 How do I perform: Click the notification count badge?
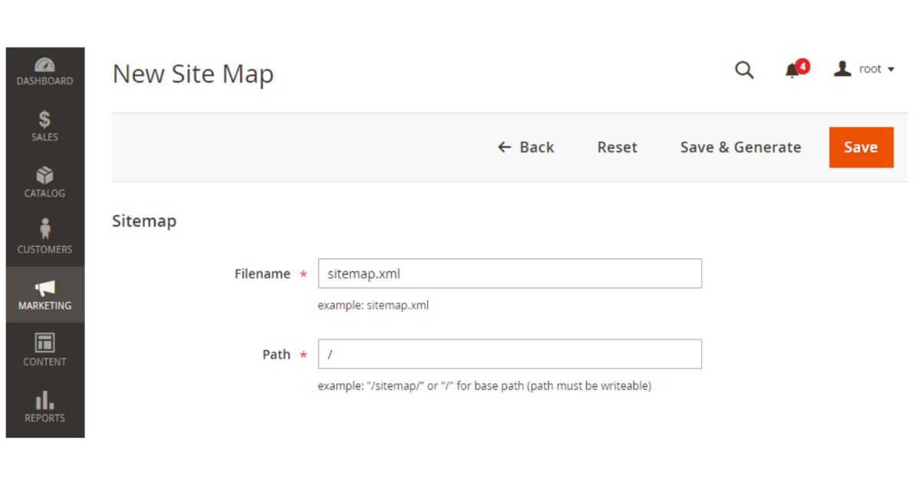click(x=801, y=66)
